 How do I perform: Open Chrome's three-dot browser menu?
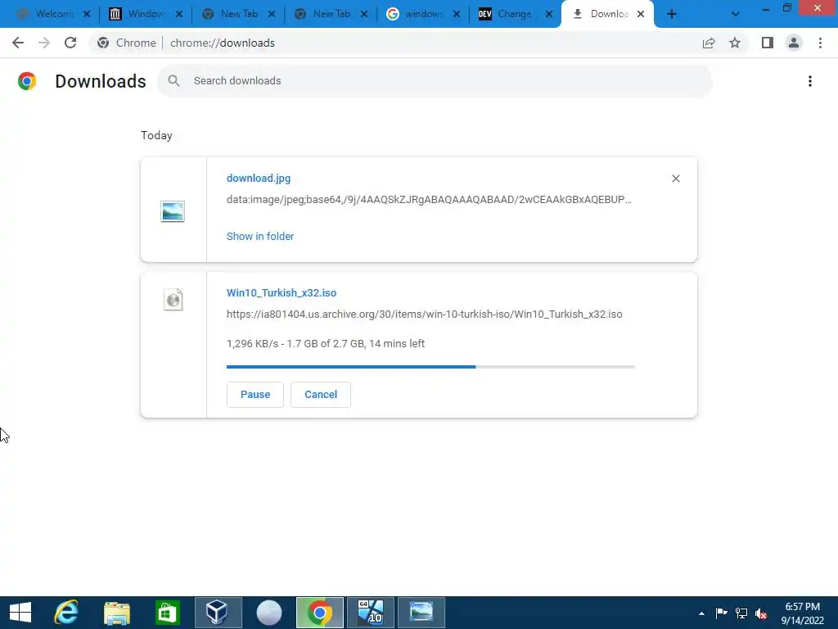(820, 43)
